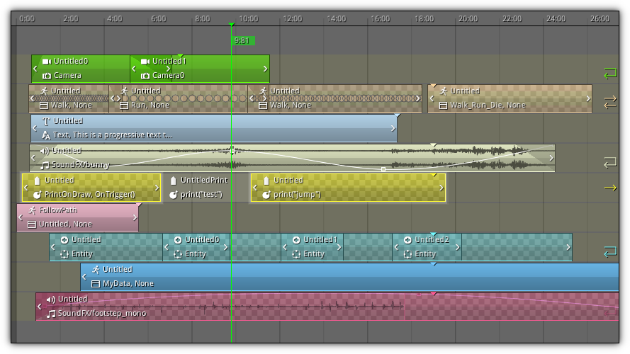Click the data icon beside Walk_Run_Die, None

point(443,105)
